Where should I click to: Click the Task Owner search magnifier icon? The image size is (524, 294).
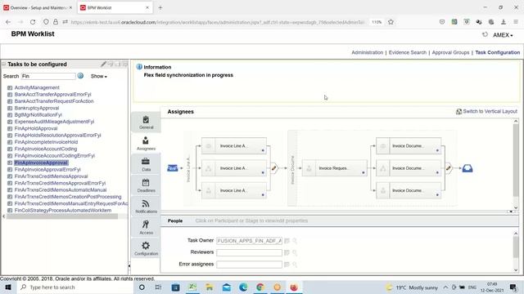click(295, 241)
